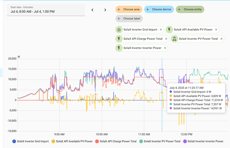Click the -15,000 y-axis label
This screenshot has width=230, height=148.
[x=12, y=131]
